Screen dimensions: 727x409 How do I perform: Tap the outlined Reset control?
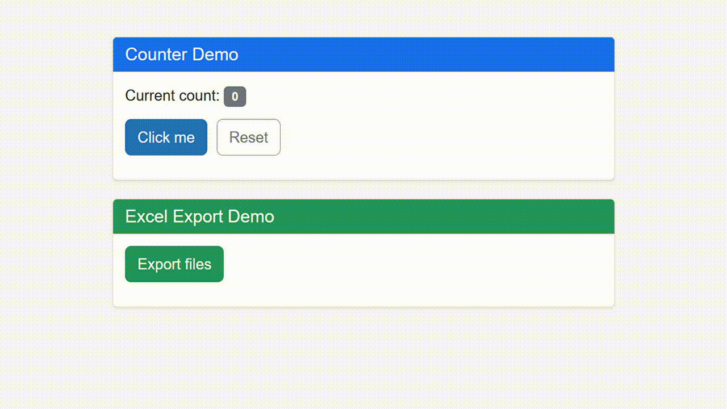coord(248,137)
